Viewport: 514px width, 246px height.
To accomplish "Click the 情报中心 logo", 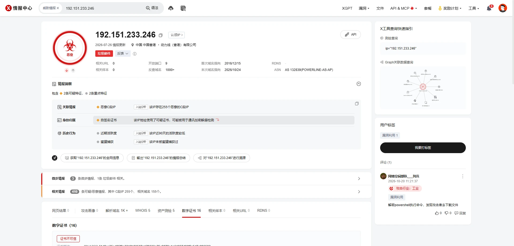I will point(19,8).
